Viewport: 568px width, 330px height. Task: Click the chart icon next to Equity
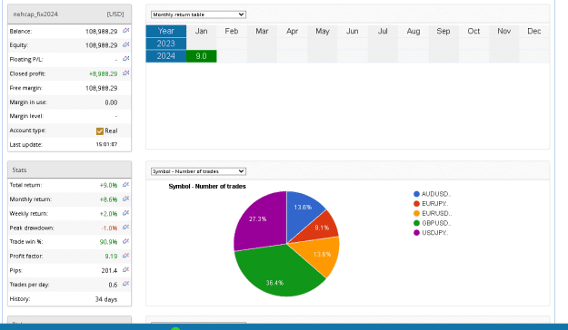[125, 44]
